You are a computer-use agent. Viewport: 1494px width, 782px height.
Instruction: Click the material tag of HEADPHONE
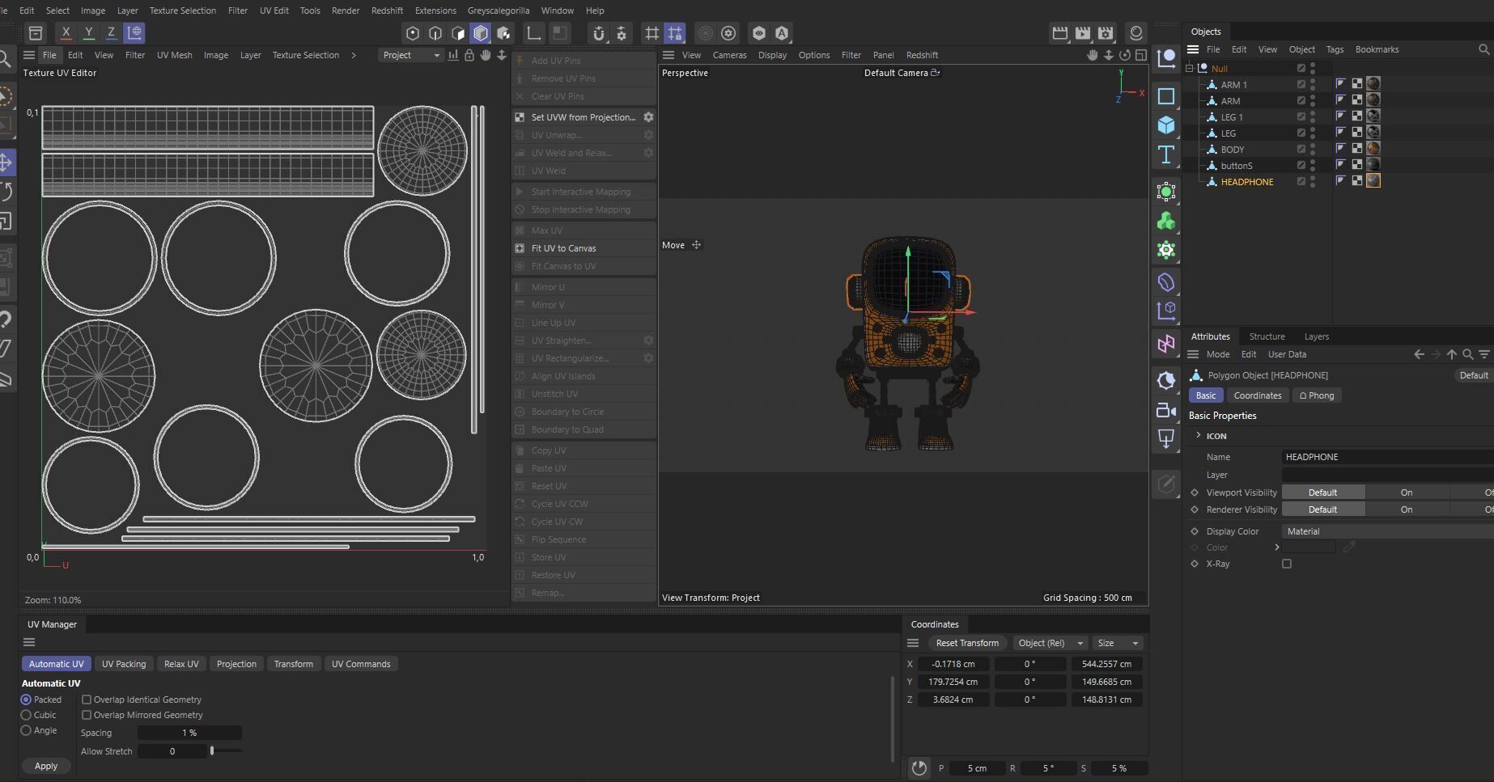click(1373, 180)
